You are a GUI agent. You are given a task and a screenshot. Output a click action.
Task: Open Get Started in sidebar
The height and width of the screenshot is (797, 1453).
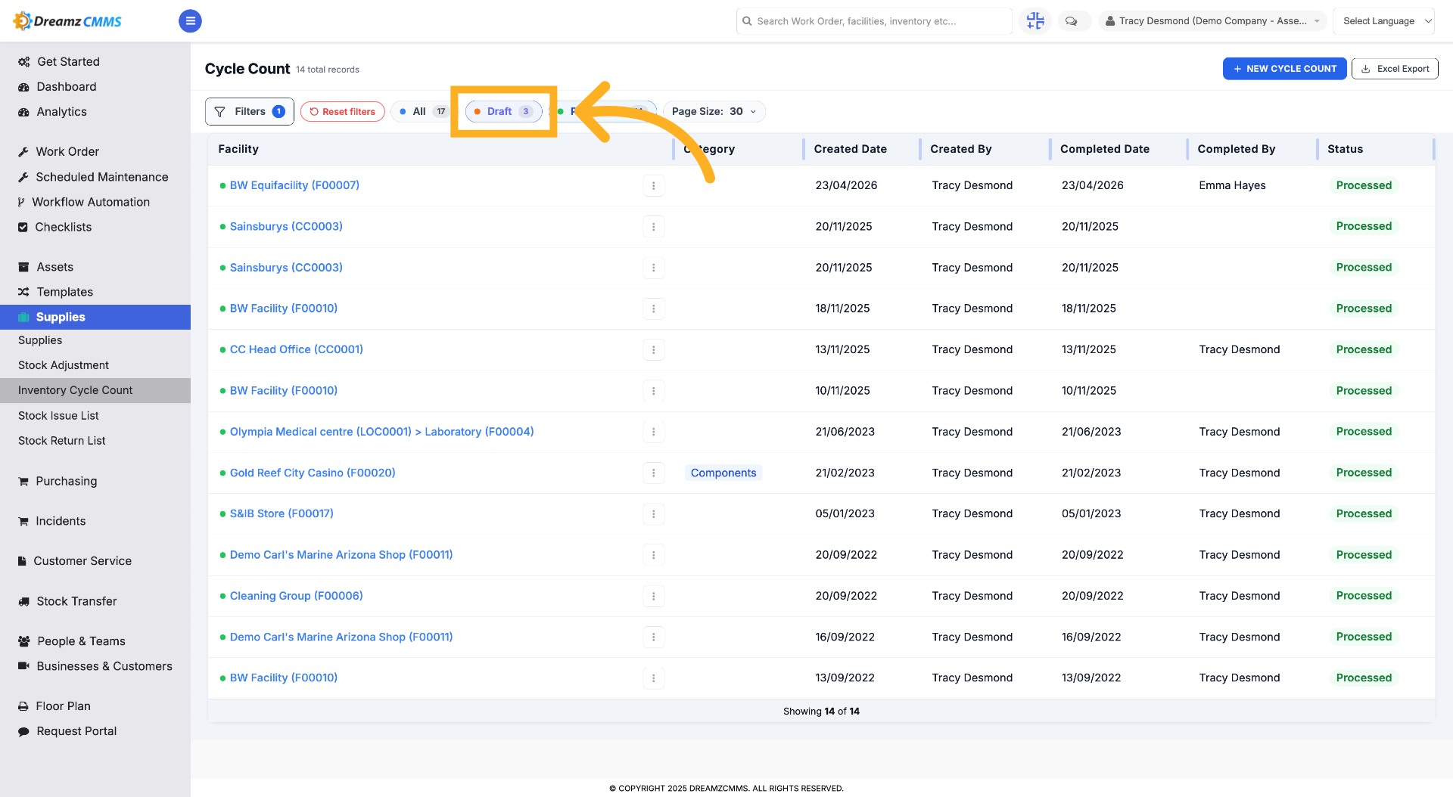[x=68, y=62]
